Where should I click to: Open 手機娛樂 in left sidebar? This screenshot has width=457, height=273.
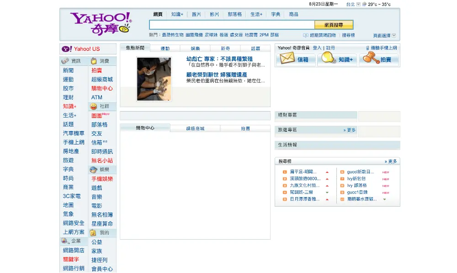tap(102, 179)
